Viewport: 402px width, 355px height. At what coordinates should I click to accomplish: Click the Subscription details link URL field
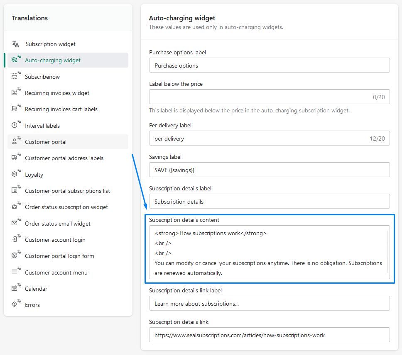269,335
